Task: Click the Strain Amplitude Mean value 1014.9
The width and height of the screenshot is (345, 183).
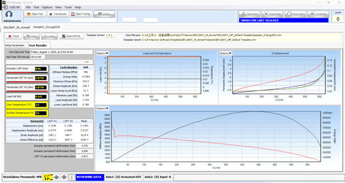Action: point(84,135)
